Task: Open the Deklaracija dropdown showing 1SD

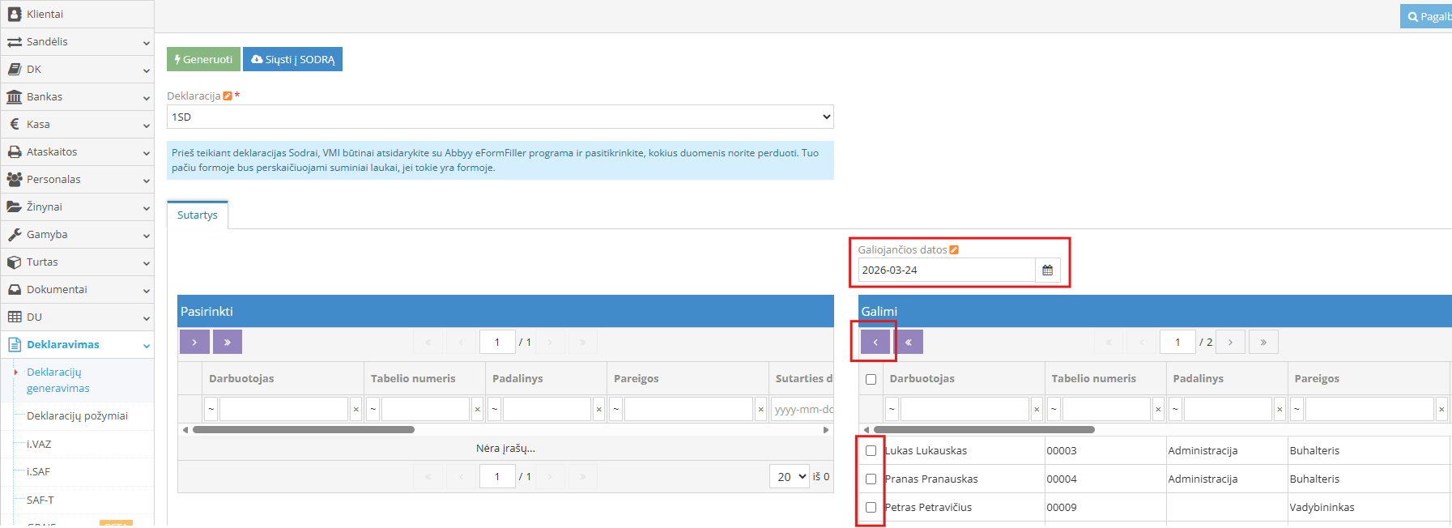Action: [x=500, y=117]
